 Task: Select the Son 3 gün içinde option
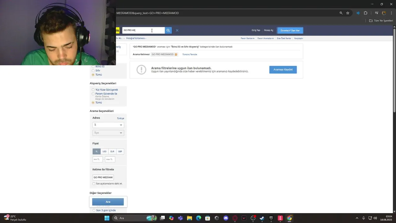(94, 210)
